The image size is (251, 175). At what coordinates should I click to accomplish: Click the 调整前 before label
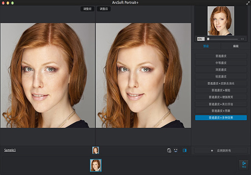tap(87, 9)
